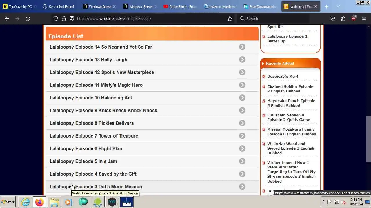Click arrow icon for Episode 10 row
This screenshot has width=371, height=208.
[x=242, y=98]
